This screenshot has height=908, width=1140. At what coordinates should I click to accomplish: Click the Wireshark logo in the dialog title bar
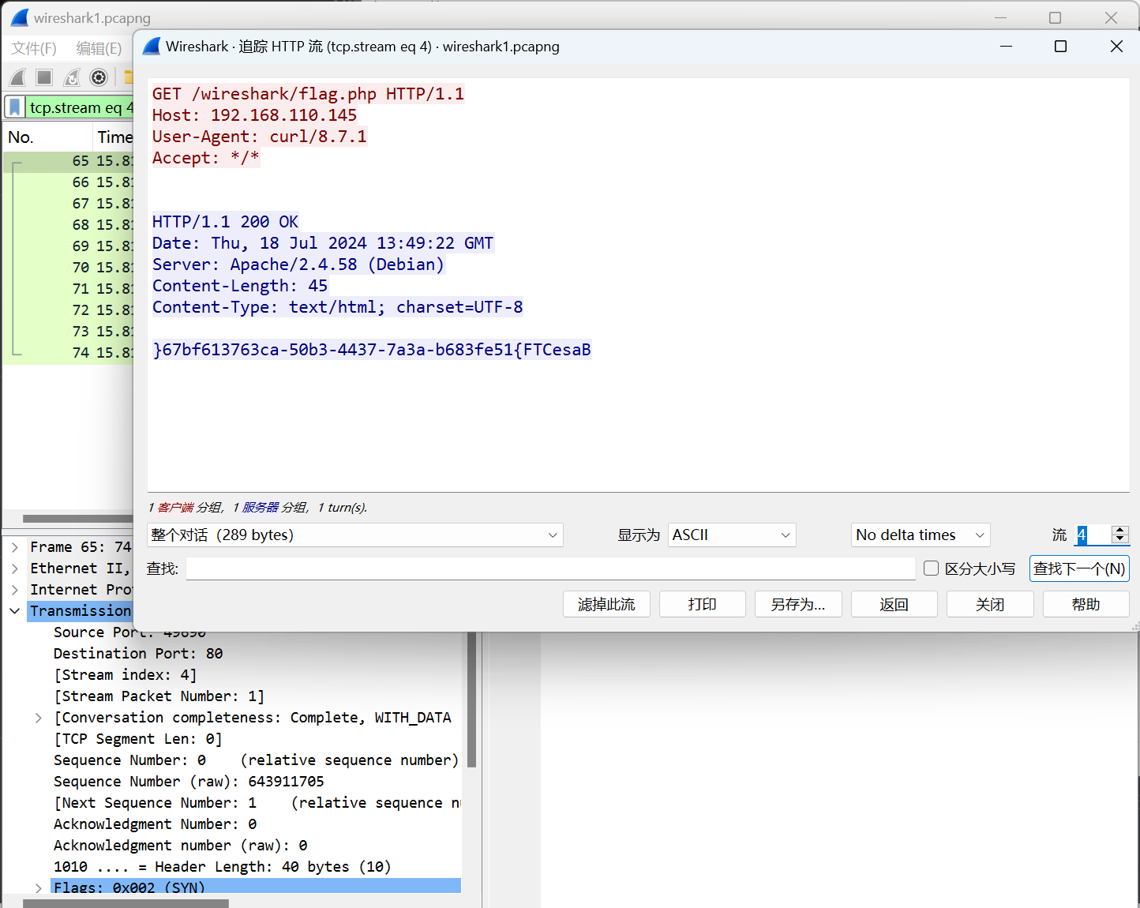[152, 47]
